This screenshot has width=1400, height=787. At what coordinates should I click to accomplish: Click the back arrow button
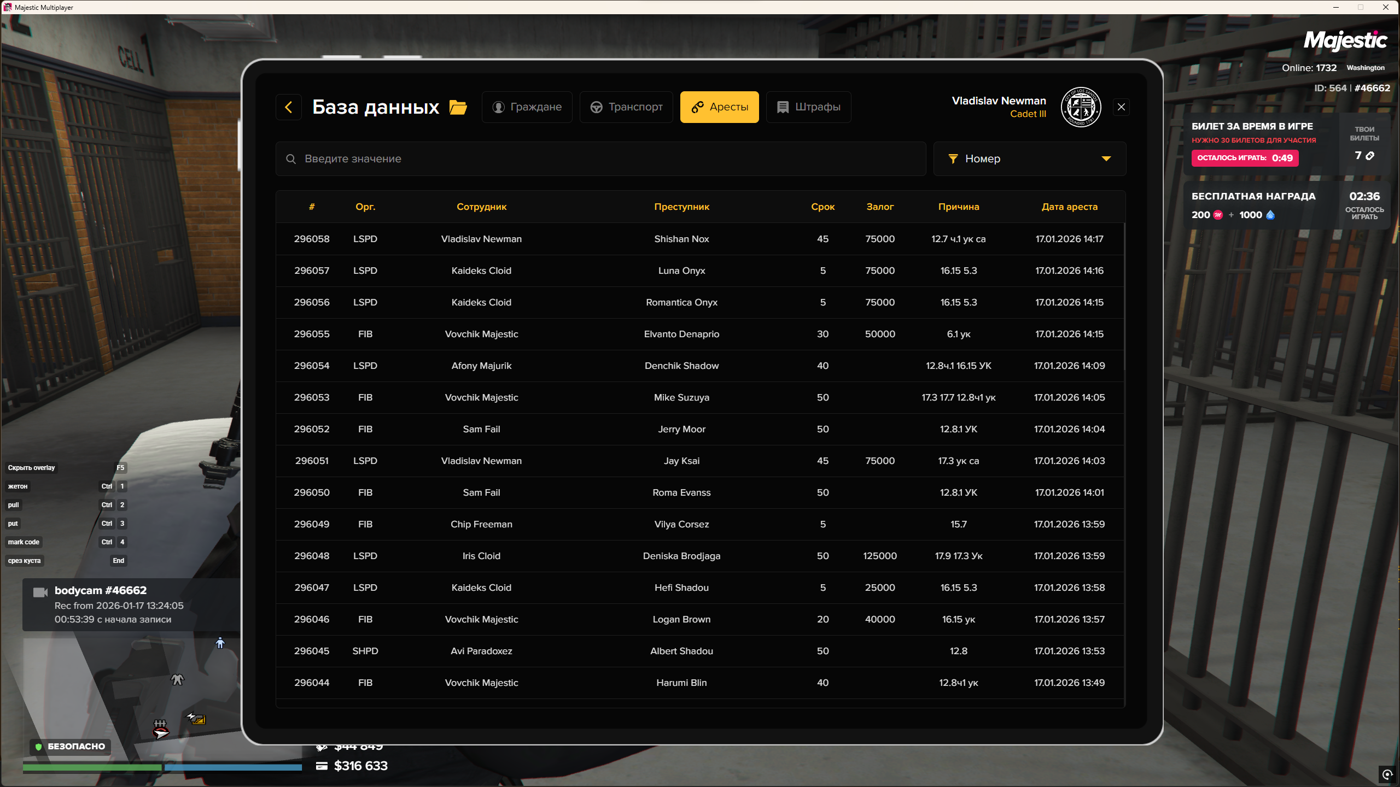pyautogui.click(x=289, y=107)
